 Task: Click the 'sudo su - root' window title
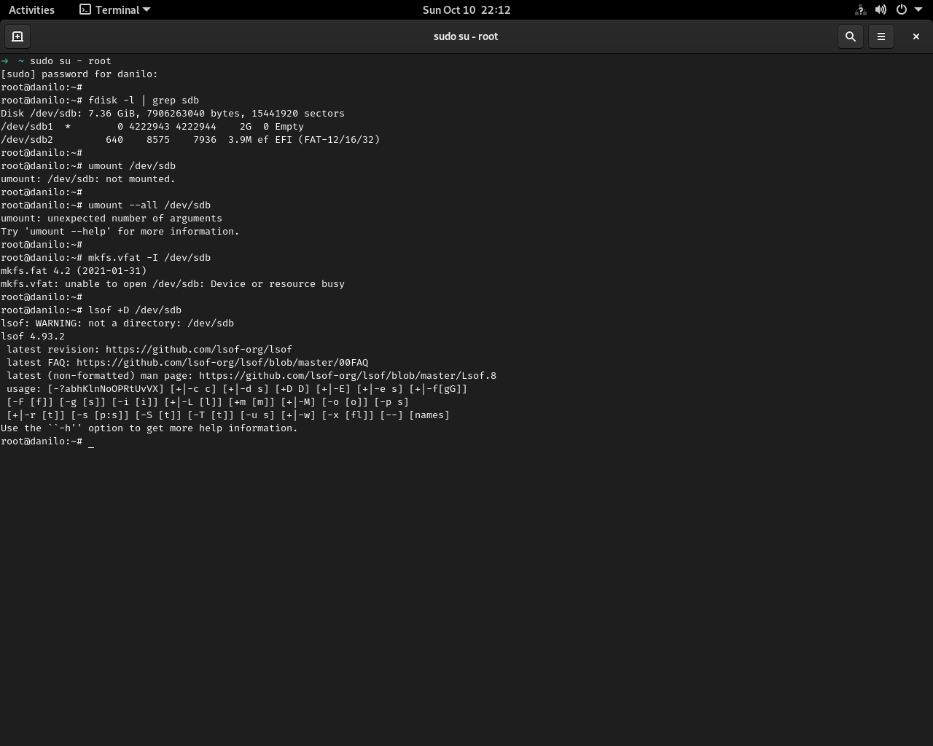(x=466, y=36)
